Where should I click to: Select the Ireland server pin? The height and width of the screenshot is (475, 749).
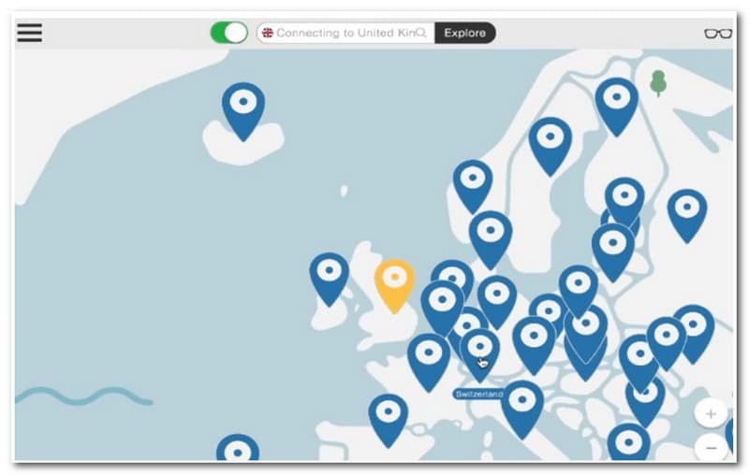(x=330, y=280)
